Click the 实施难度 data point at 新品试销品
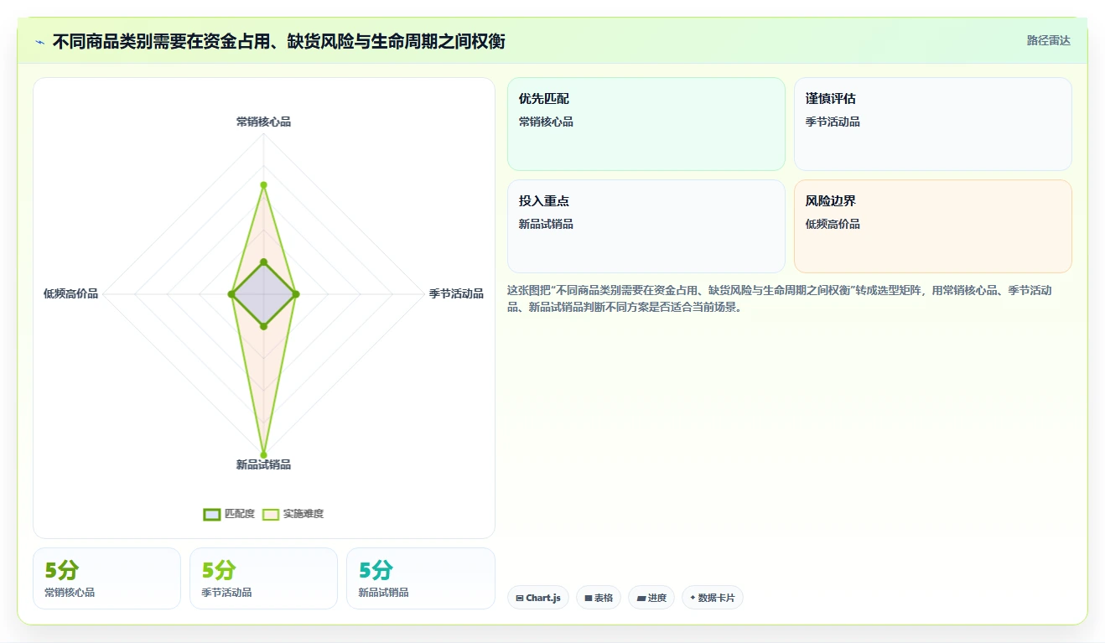The height and width of the screenshot is (643, 1105). coord(263,455)
